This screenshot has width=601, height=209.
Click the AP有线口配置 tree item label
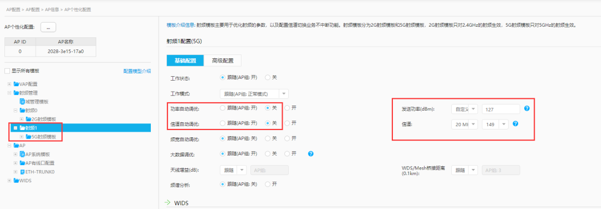[x=40, y=163]
